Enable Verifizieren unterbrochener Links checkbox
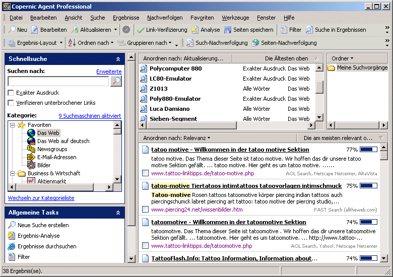 pos(11,103)
